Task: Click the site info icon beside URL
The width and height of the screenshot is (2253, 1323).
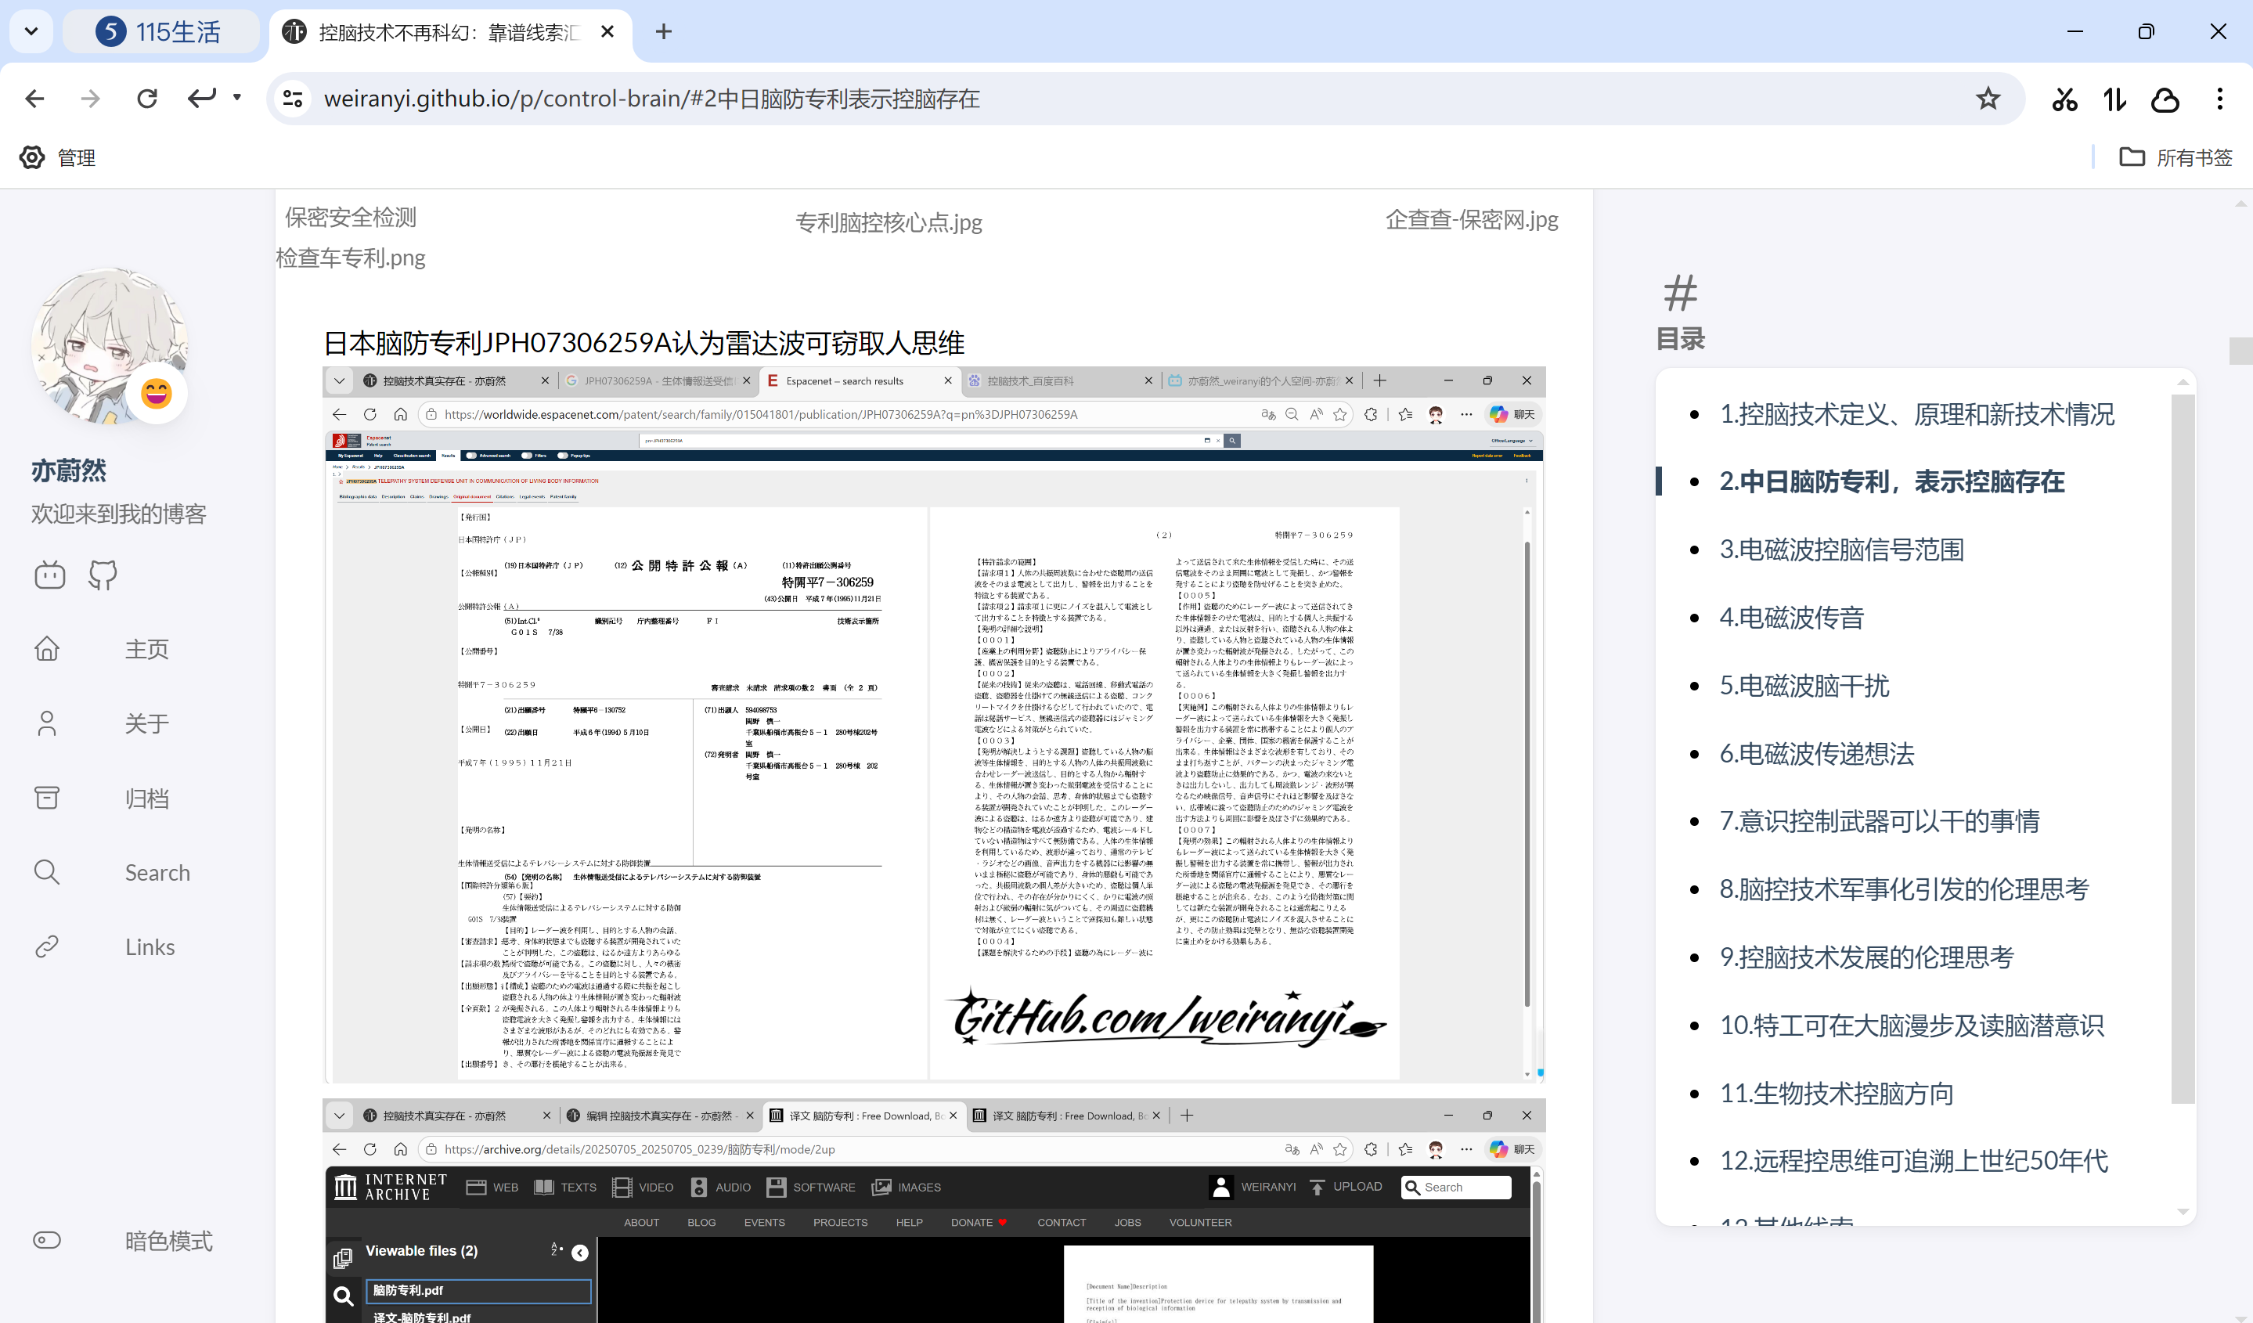Action: pos(292,99)
